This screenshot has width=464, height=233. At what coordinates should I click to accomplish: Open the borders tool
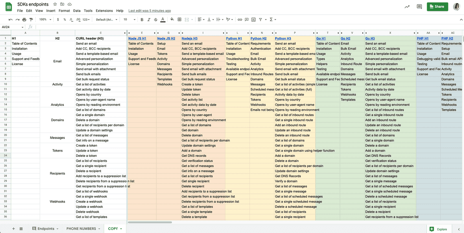pos(179,20)
